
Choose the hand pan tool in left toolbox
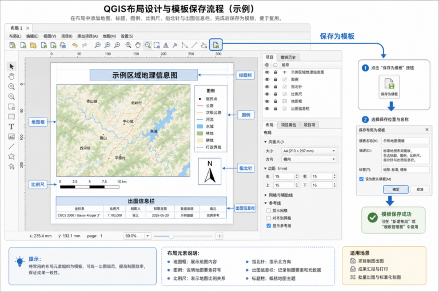[11, 76]
